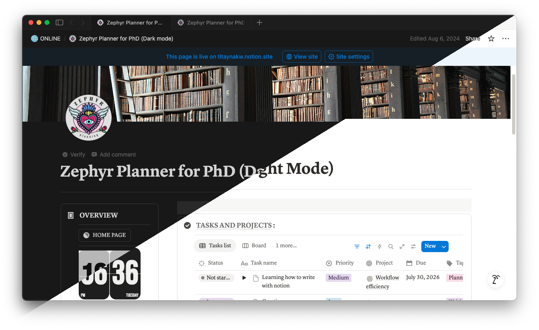Click Add comment
This screenshot has width=539, height=330.
coord(114,155)
